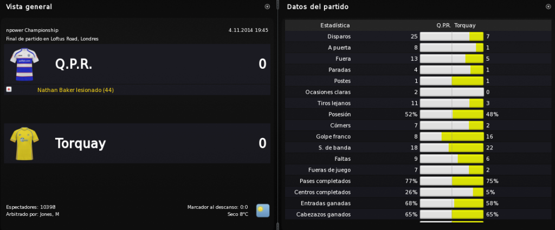This screenshot has height=230, width=555.
Task: Click the sunny weather icon
Action: coord(263,211)
